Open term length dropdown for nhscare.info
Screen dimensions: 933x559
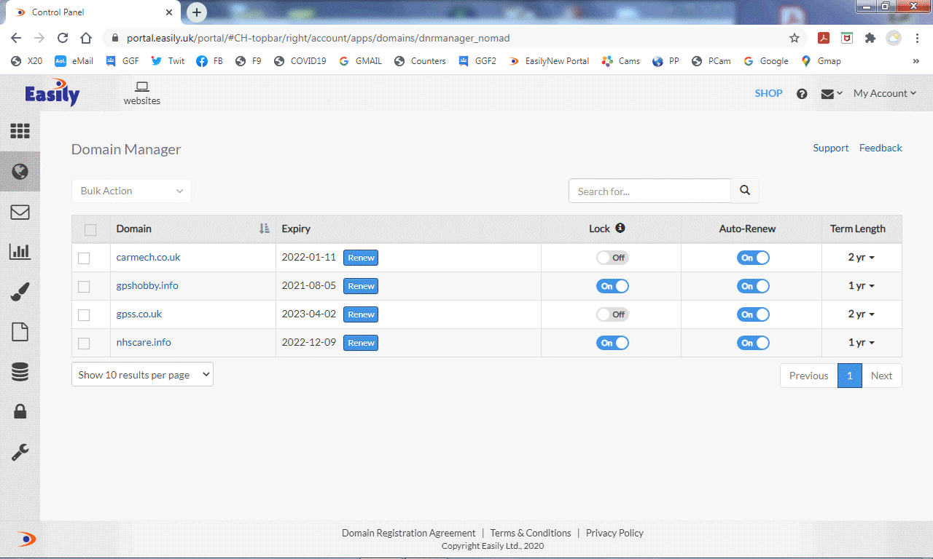coord(861,343)
